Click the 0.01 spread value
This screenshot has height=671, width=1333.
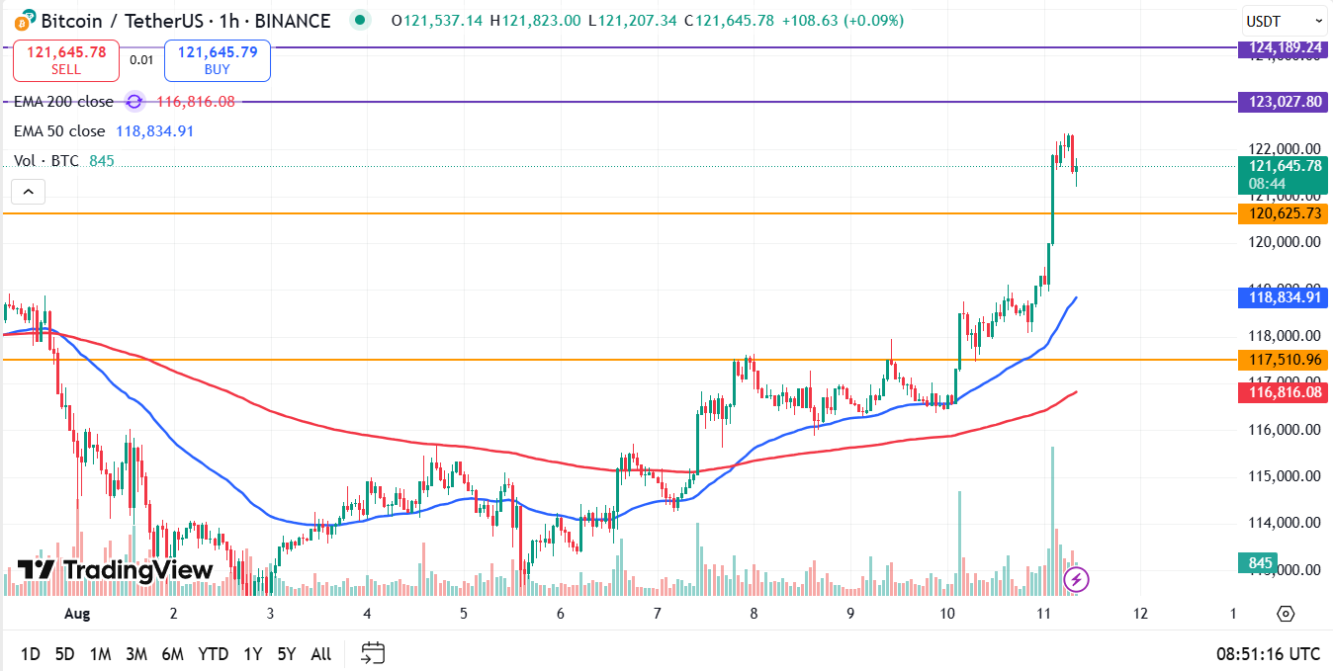coord(141,60)
